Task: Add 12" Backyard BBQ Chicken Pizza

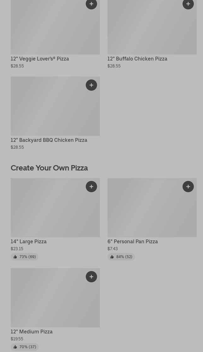Action: (91, 85)
